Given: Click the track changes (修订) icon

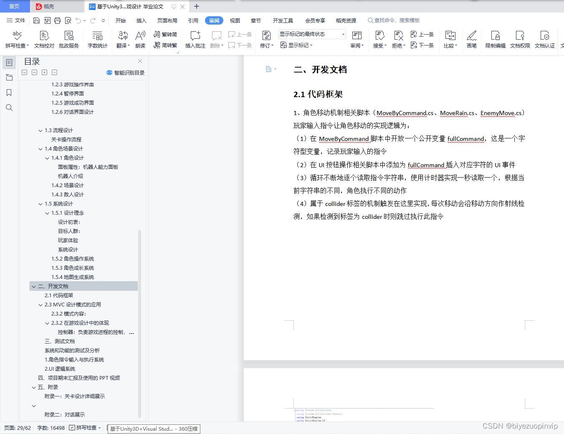Looking at the screenshot, I should click(266, 36).
